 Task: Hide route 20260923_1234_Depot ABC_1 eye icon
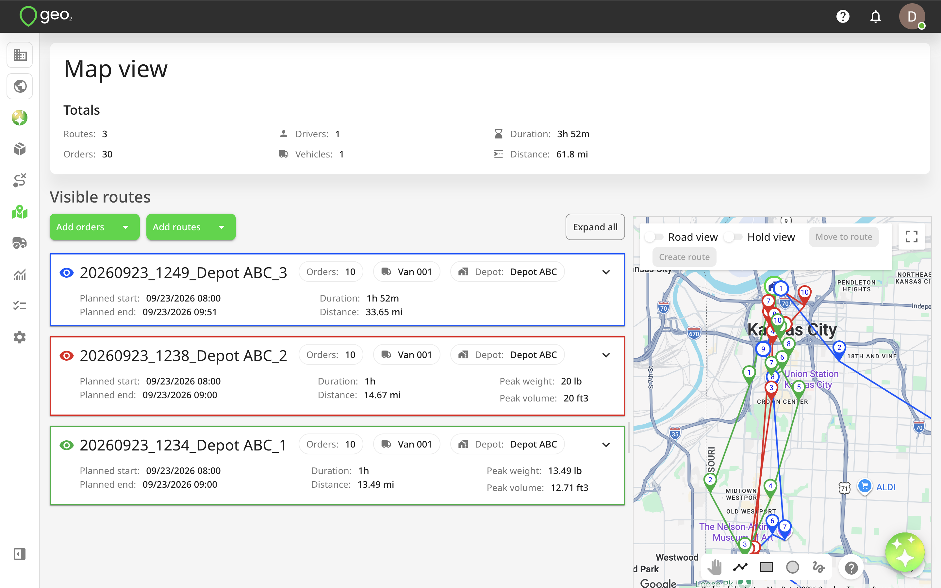67,445
